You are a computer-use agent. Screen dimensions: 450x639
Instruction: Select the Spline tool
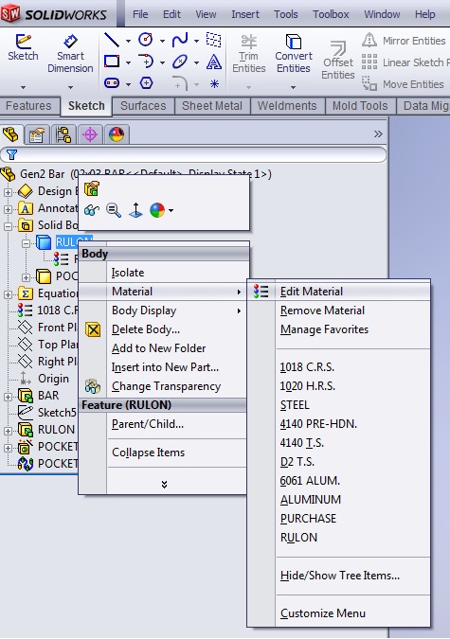tap(180, 40)
